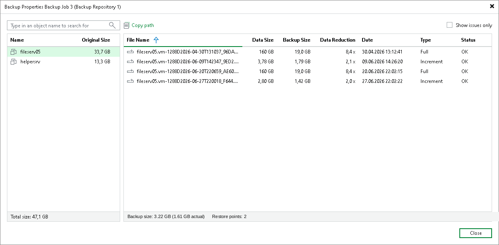Click the 33,7 GB original size value
The image size is (499, 245).
[x=102, y=52]
